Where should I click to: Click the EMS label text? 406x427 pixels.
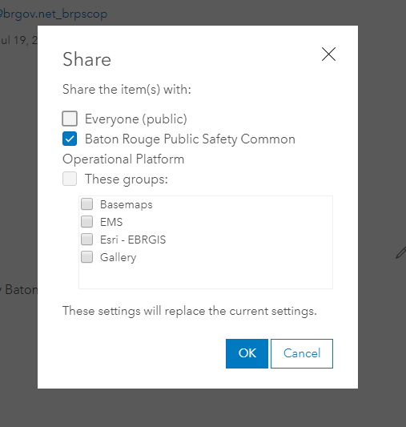pos(111,222)
